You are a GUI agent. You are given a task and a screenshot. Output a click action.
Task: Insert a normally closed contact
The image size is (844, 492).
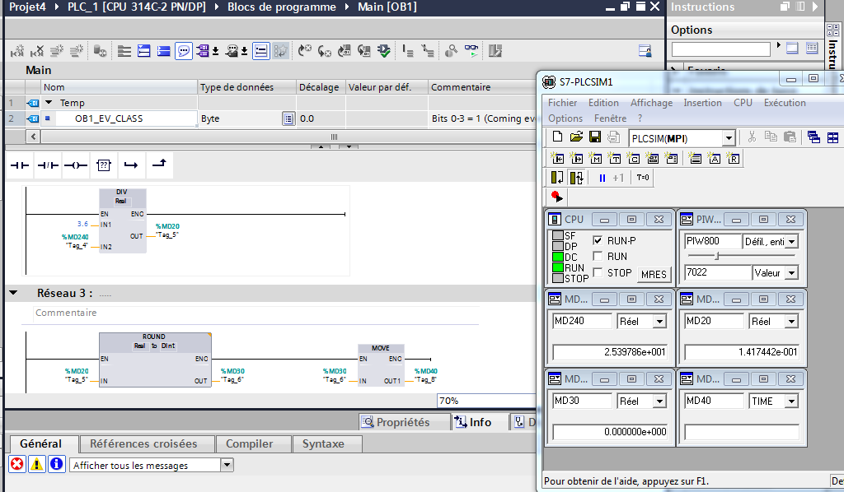(48, 165)
